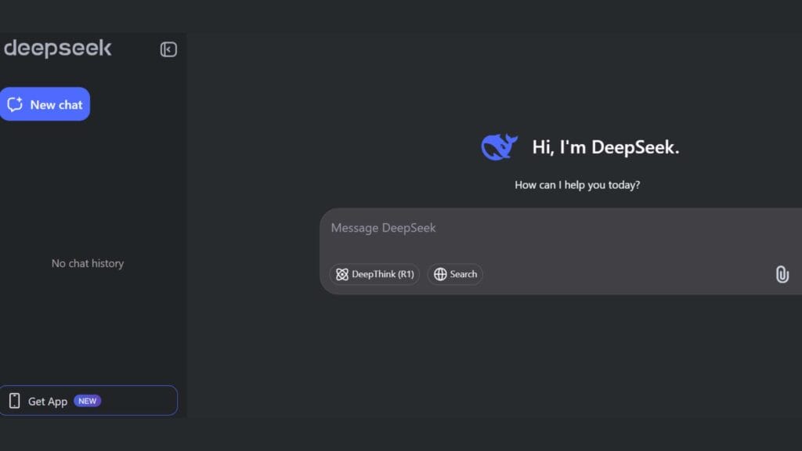The width and height of the screenshot is (802, 451).
Task: Toggle DeepThink (R1) mode
Action: coord(374,274)
